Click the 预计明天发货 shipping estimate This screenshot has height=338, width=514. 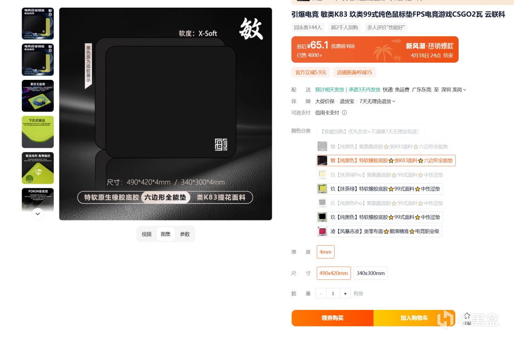(330, 90)
